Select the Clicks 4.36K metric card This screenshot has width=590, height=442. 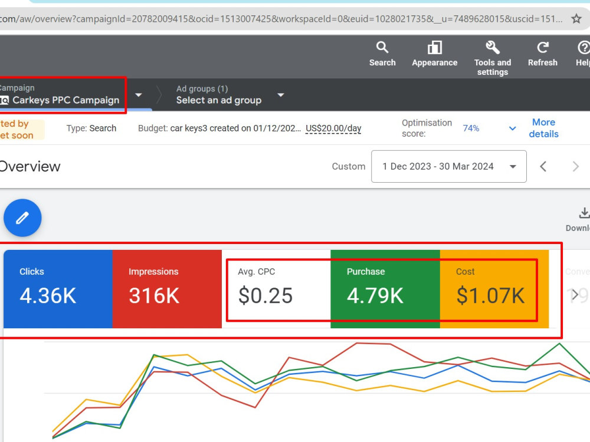coord(58,289)
